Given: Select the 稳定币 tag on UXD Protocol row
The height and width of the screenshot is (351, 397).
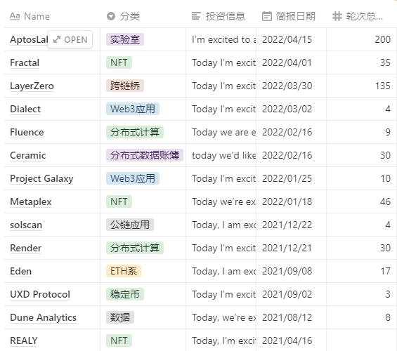Looking at the screenshot, I should click(x=125, y=294).
